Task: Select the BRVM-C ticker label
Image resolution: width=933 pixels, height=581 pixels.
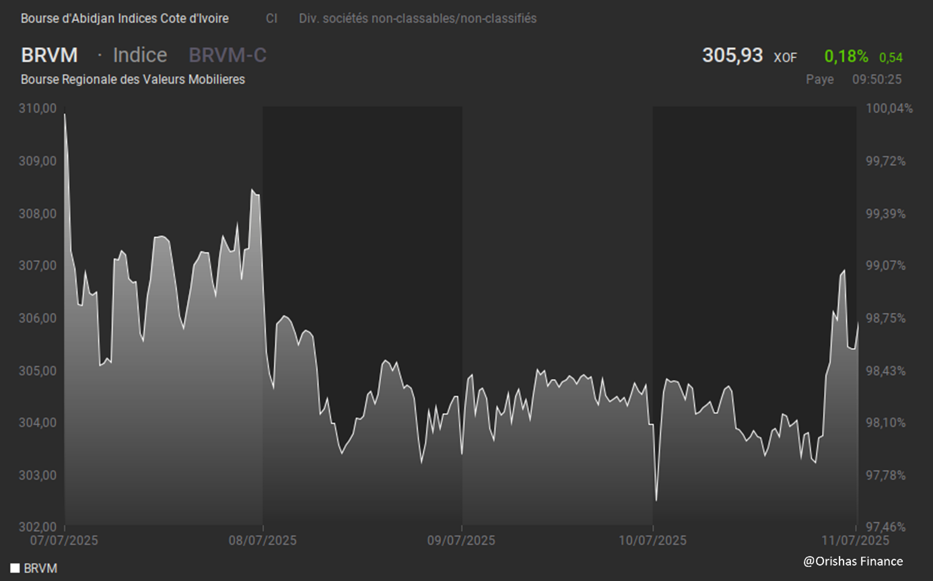Action: 228,55
